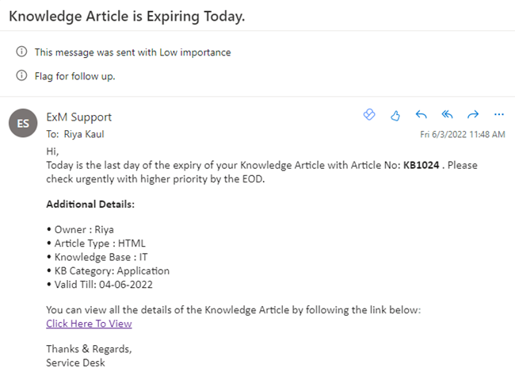The image size is (515, 372).
Task: Click the Service Desk signature text
Action: (x=75, y=362)
